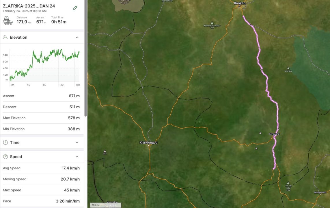330x208 pixels.
Task: Click the Moussadou town label on map
Action: point(320,192)
